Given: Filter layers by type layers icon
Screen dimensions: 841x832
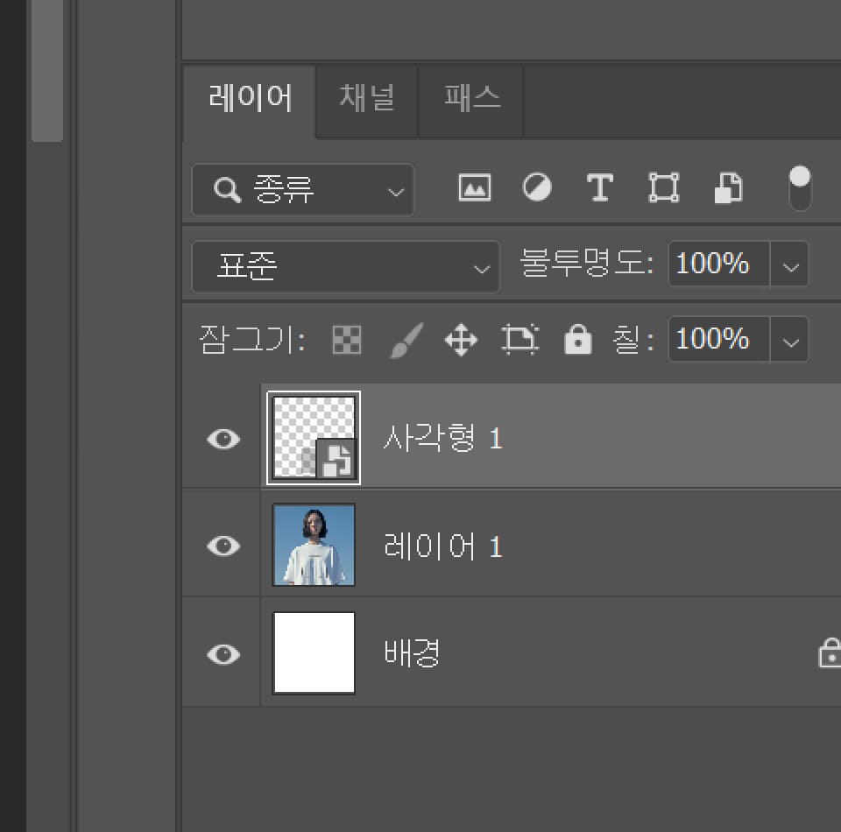Looking at the screenshot, I should (x=599, y=188).
